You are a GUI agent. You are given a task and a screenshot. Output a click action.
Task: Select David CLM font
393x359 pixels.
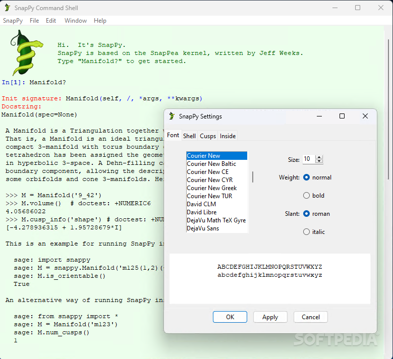[x=217, y=204]
